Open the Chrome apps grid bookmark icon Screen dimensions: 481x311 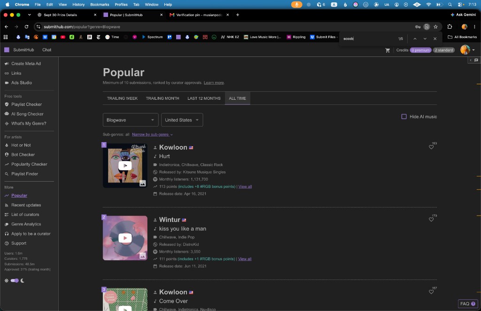pyautogui.click(x=6, y=37)
